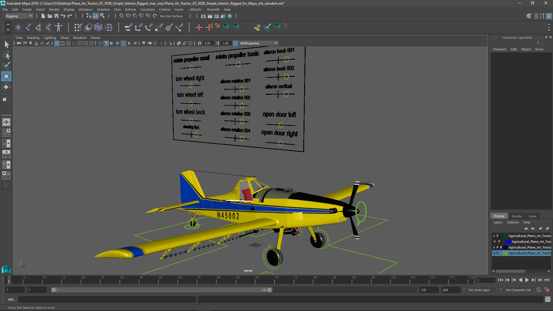This screenshot has width=553, height=311.
Task: Click the MEL command line input
Action: click(x=107, y=299)
